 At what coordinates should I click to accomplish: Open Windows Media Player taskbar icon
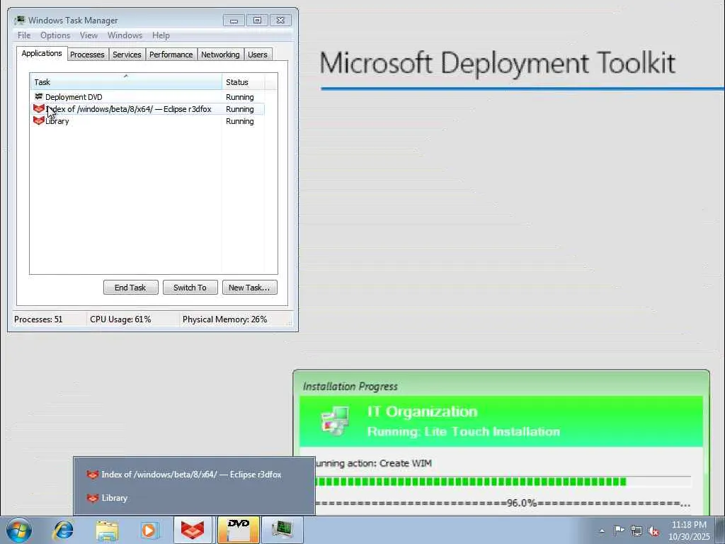click(x=149, y=530)
